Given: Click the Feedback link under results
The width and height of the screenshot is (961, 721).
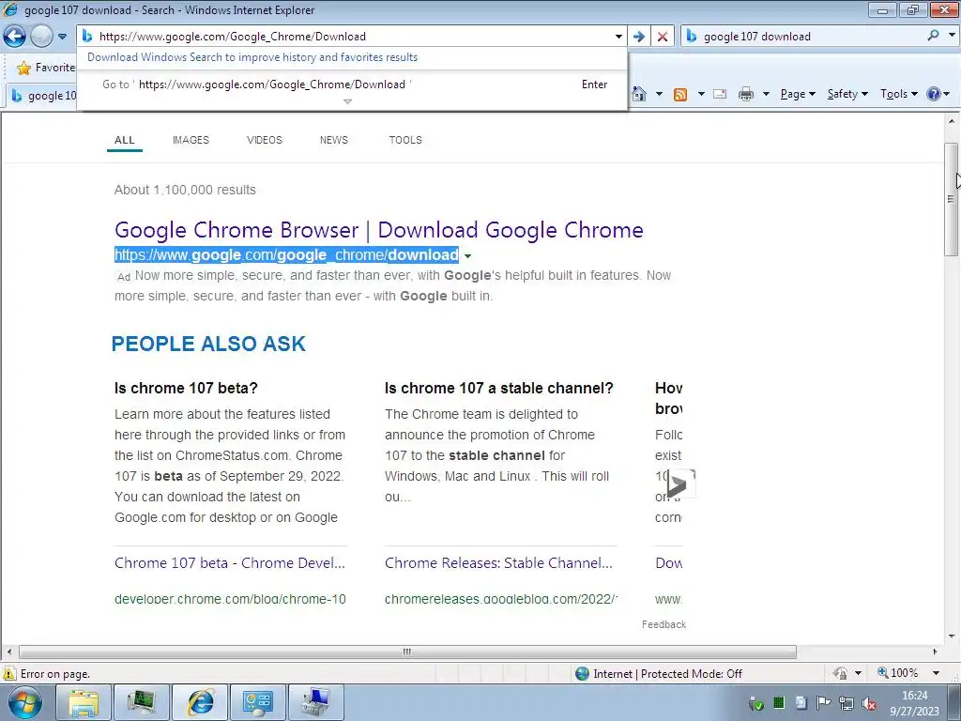Looking at the screenshot, I should pos(664,624).
